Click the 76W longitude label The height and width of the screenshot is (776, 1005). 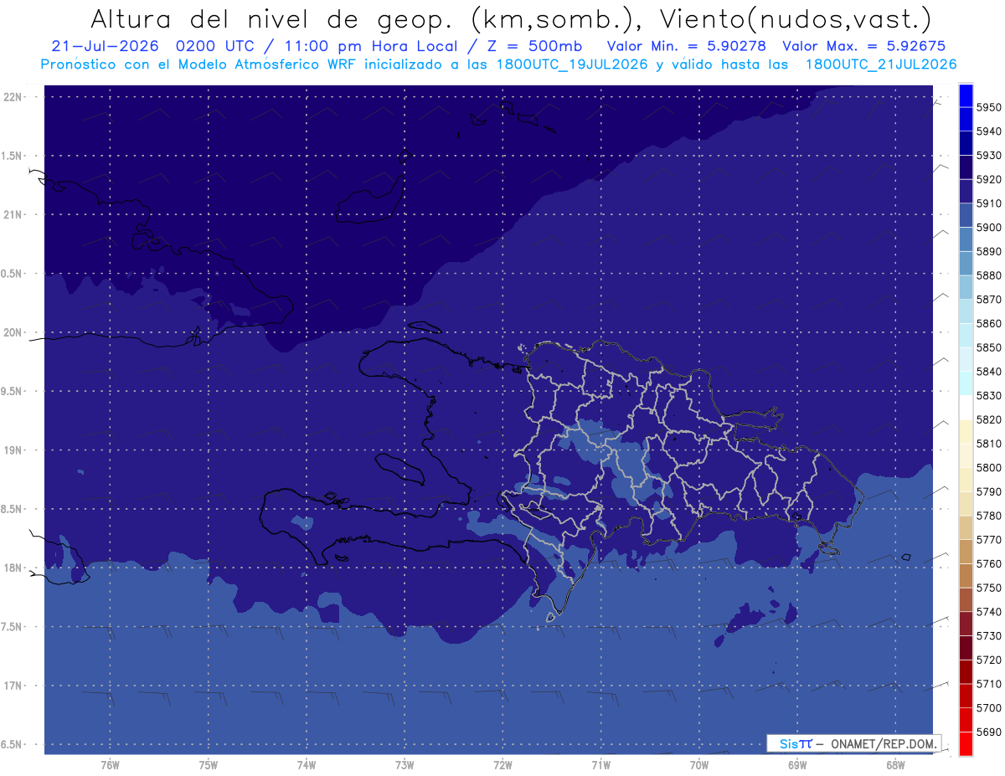[110, 764]
